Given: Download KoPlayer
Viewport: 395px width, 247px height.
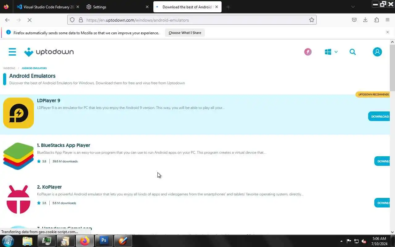Looking at the screenshot, I should coord(382,203).
